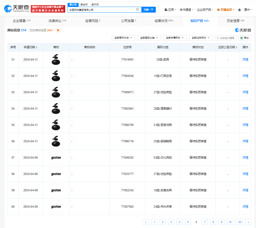Sort by 申请日期 column arrows
The width and height of the screenshot is (256, 228).
(x=37, y=47)
